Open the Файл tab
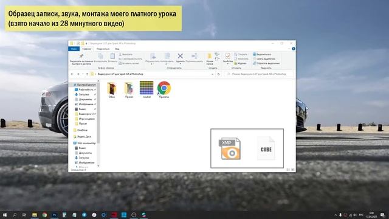Viewport: 389px width, 219px height. [x=74, y=49]
